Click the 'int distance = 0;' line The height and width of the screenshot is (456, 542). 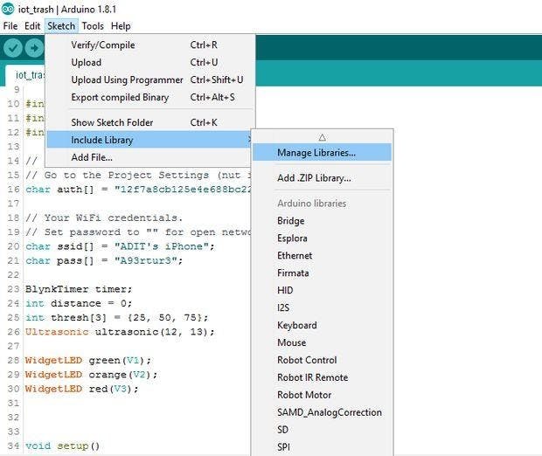(x=79, y=303)
